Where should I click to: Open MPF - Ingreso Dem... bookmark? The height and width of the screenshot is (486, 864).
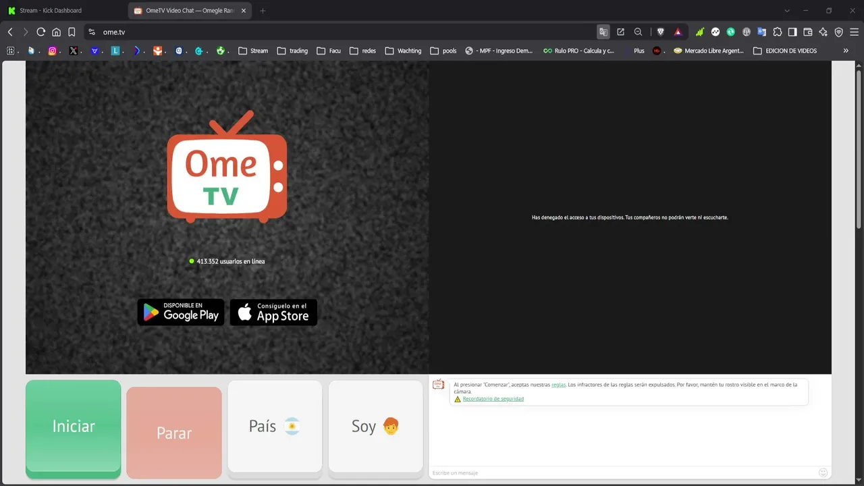tap(500, 51)
